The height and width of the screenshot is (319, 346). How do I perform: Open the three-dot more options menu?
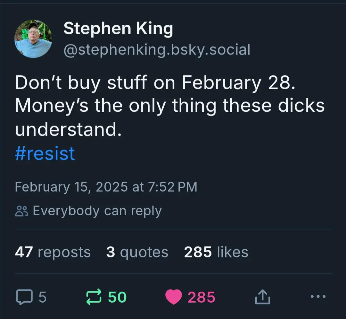coord(318,297)
